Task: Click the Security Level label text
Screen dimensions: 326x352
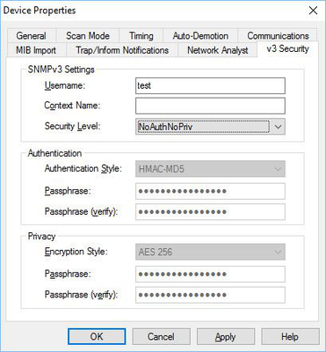Action: click(72, 126)
